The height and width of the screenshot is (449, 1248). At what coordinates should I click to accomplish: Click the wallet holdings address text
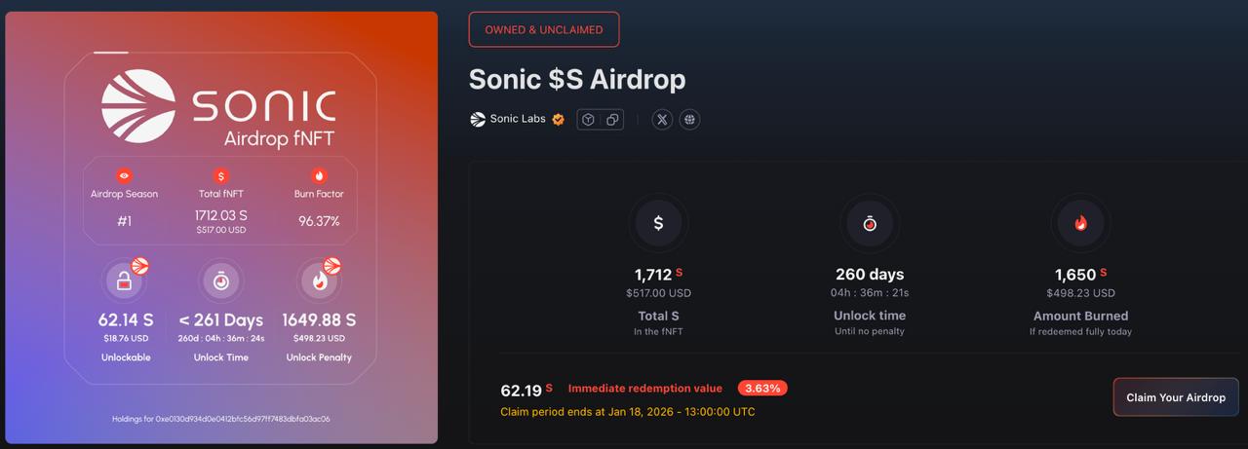[x=221, y=420]
